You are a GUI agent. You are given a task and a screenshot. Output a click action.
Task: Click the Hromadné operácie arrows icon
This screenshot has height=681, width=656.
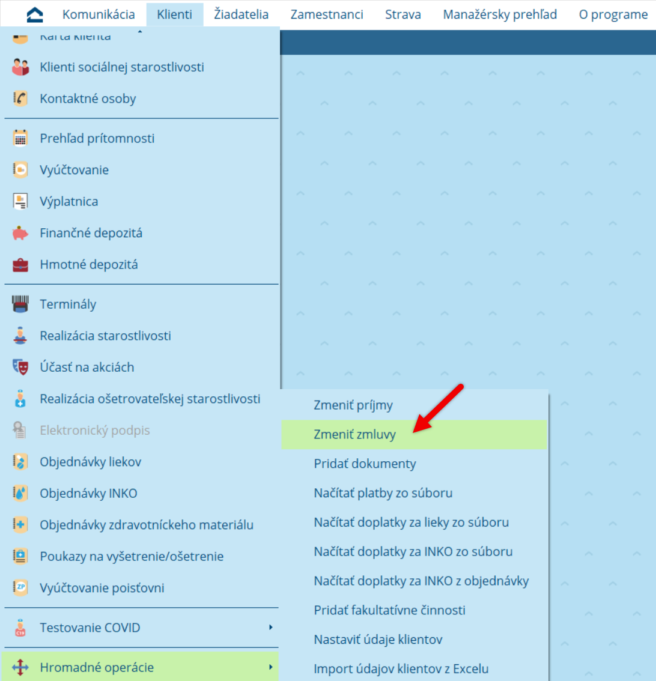click(20, 667)
